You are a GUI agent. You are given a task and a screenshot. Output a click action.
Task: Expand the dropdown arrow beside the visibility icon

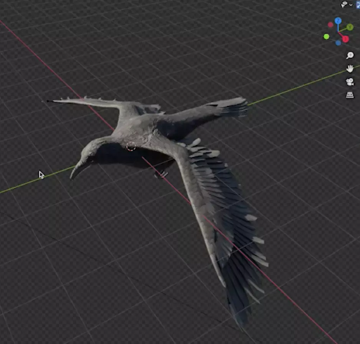point(351,5)
